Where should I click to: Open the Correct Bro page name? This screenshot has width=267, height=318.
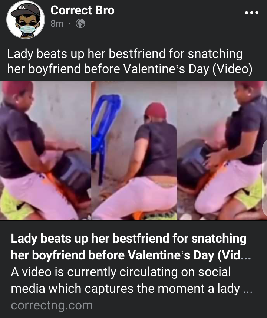(83, 10)
